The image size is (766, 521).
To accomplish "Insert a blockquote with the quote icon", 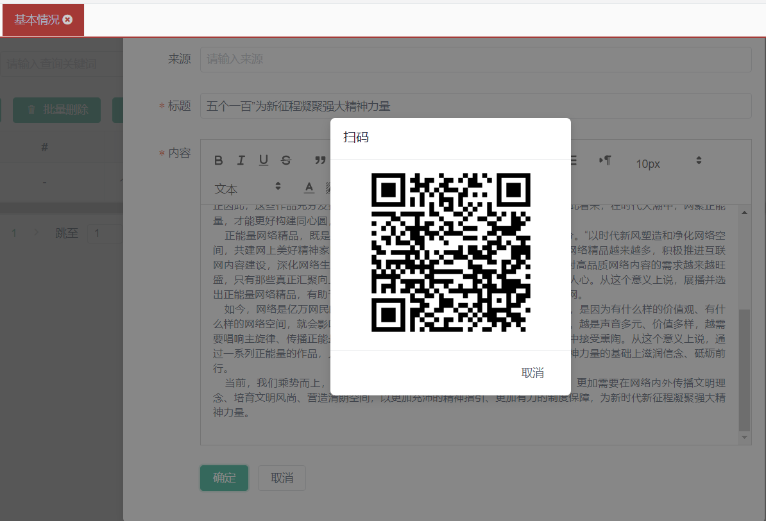I will [x=319, y=160].
